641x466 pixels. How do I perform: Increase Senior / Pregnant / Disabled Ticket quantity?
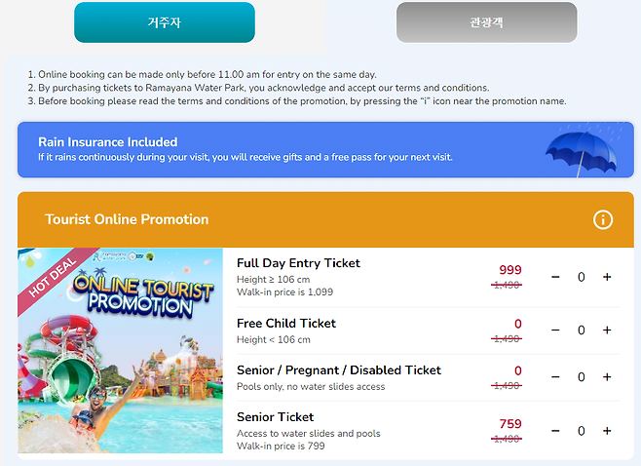coord(607,377)
